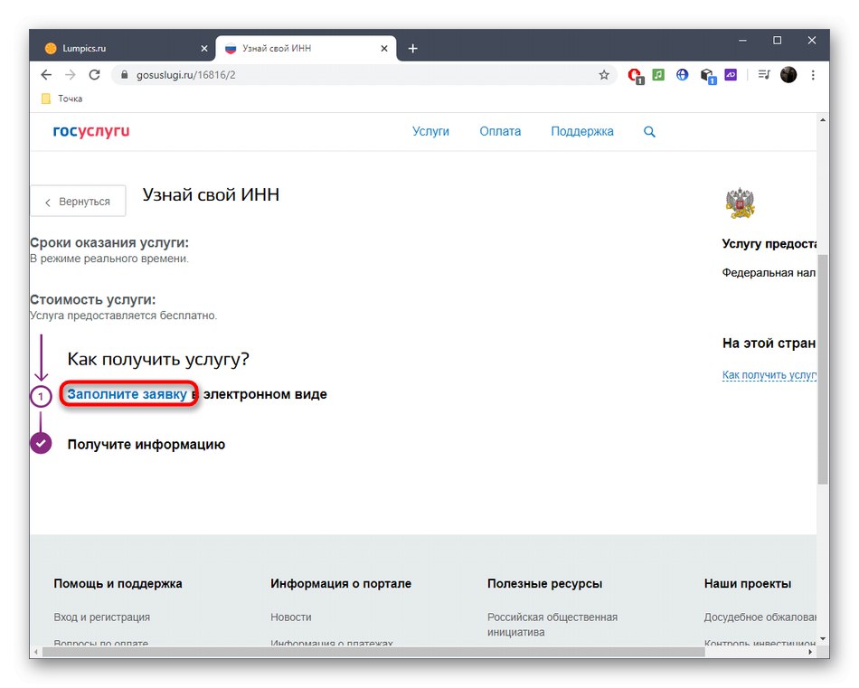This screenshot has width=859, height=688.
Task: Open the green music note extension
Action: 658,74
